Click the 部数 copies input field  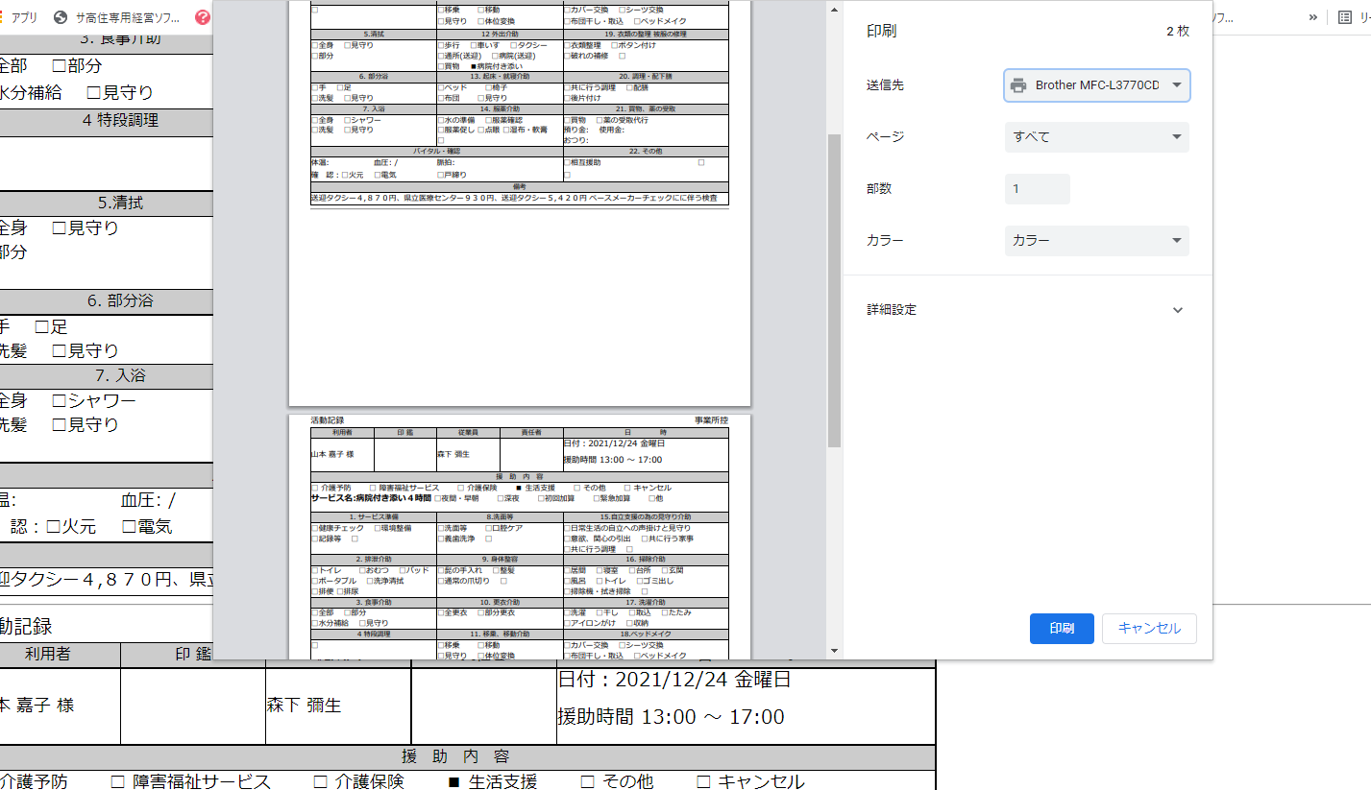(1037, 189)
